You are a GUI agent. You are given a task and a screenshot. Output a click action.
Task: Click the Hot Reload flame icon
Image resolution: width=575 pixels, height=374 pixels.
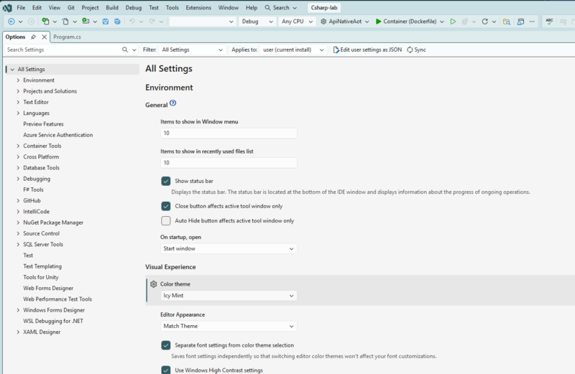(x=465, y=22)
